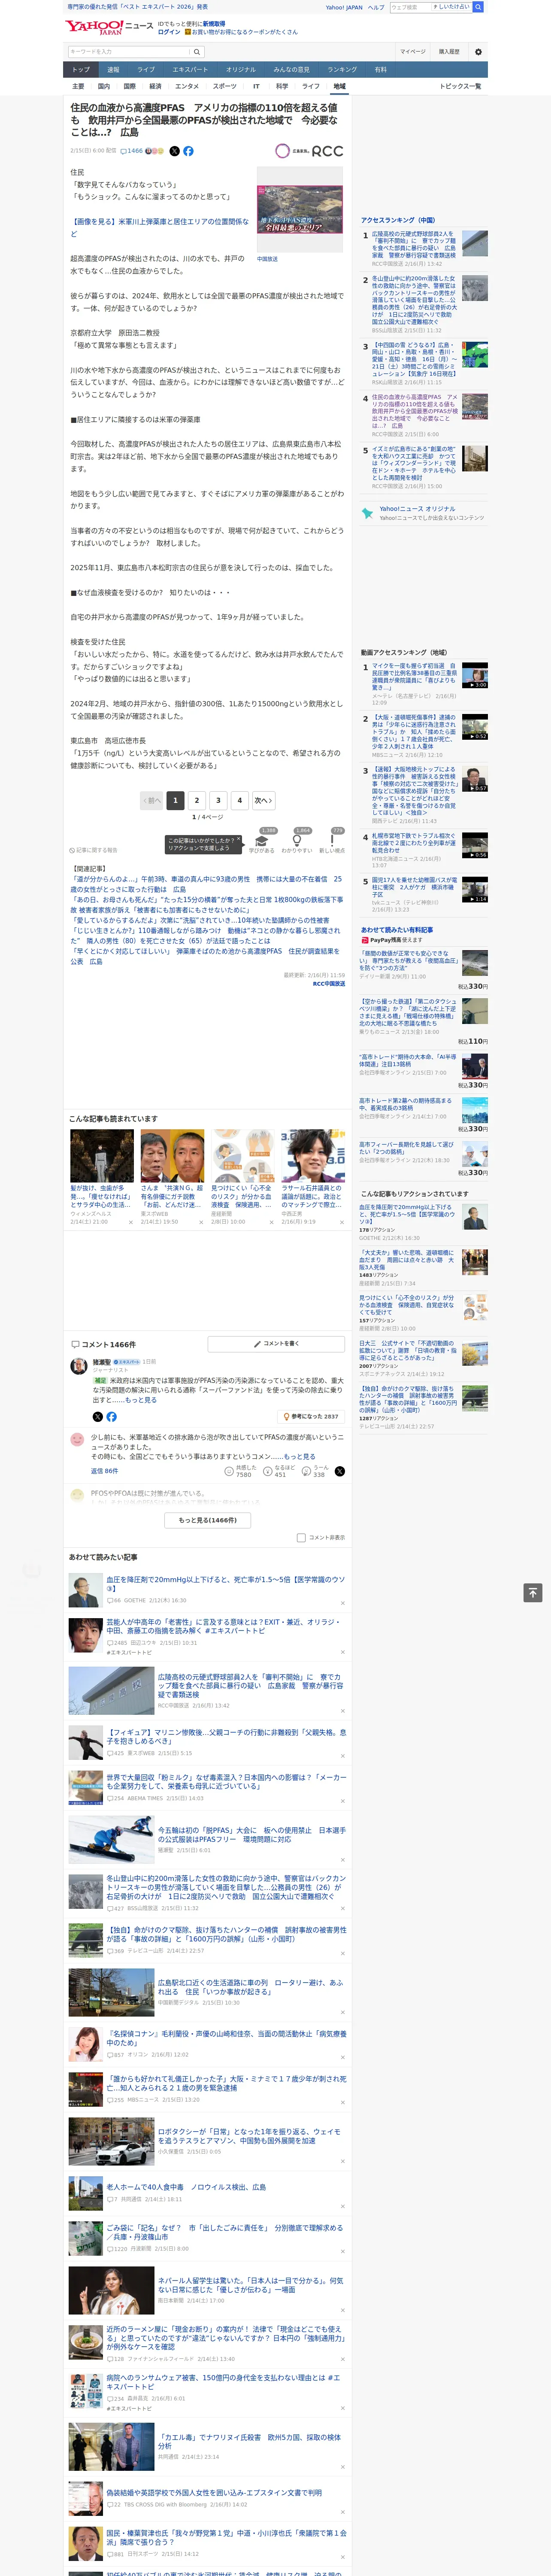Toggle the コメント非表示 checkbox
Viewport: 551px width, 2576px height.
pyautogui.click(x=301, y=1538)
